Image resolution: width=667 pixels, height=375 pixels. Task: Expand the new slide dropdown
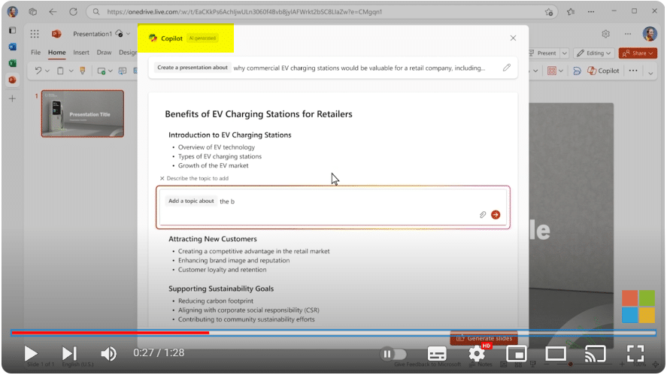[111, 71]
